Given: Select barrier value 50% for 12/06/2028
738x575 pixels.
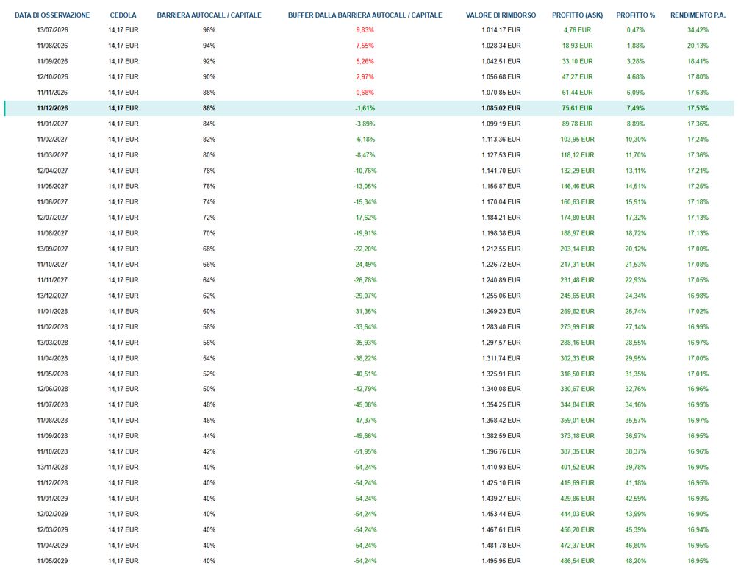Looking at the screenshot, I should (x=209, y=389).
